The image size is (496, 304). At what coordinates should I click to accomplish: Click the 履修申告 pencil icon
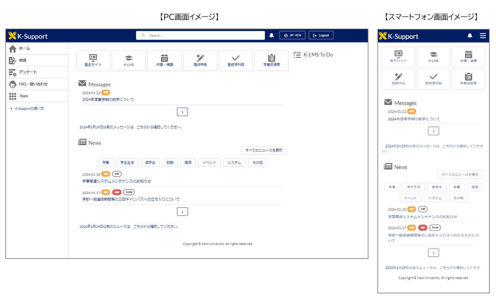click(200, 60)
